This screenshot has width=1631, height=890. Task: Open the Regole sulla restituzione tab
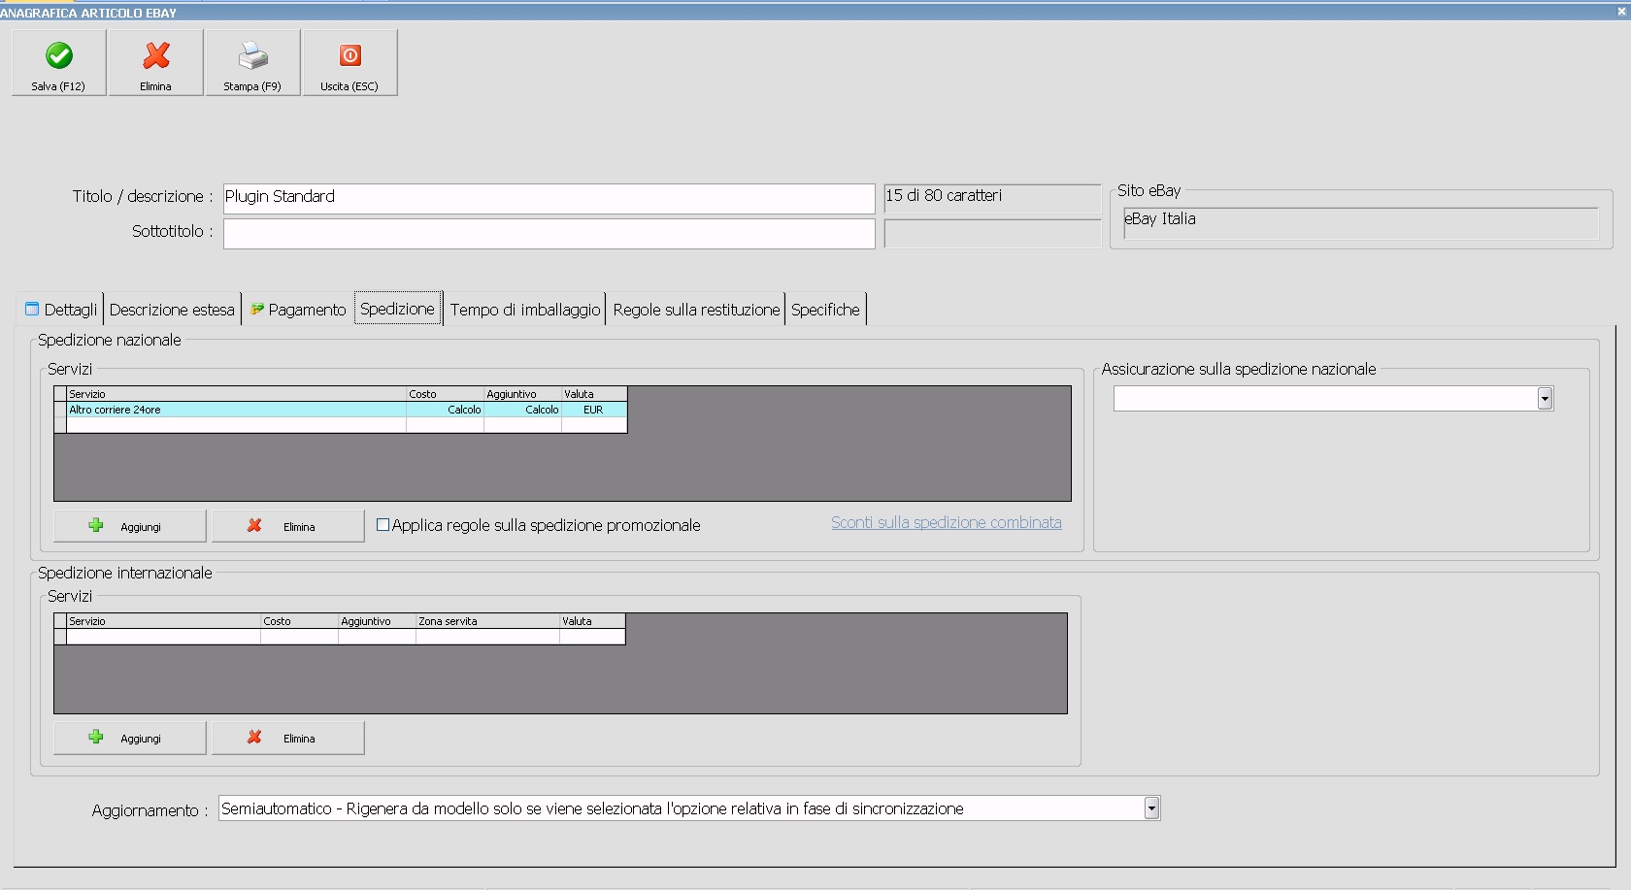tap(696, 310)
